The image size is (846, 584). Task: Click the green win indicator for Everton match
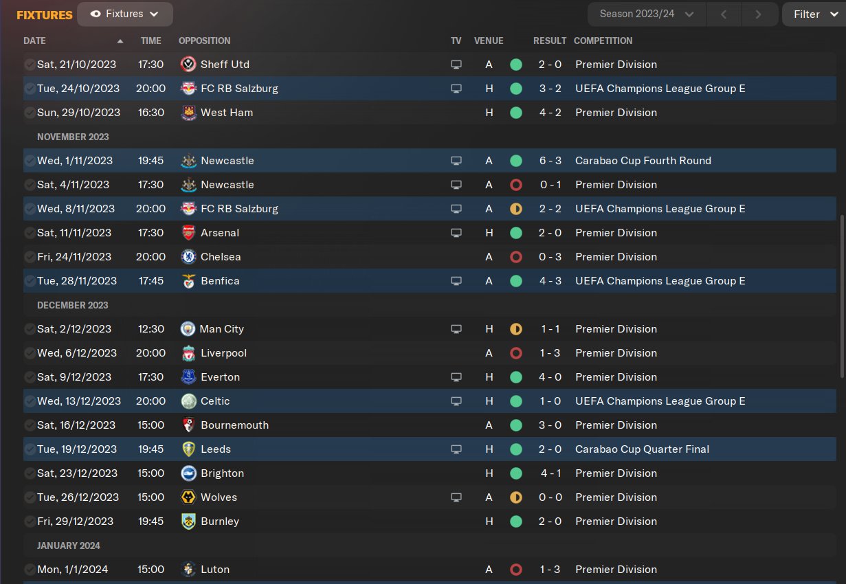point(516,377)
